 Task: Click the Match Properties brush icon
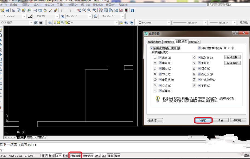55,11
